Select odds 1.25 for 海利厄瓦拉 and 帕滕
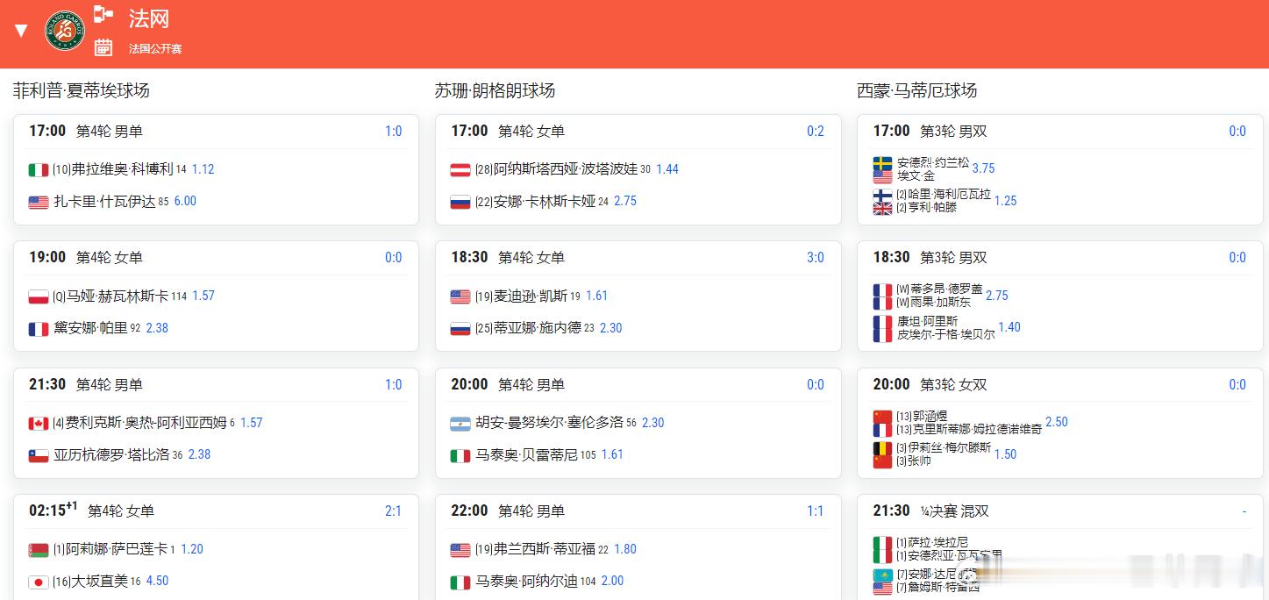 point(1006,201)
